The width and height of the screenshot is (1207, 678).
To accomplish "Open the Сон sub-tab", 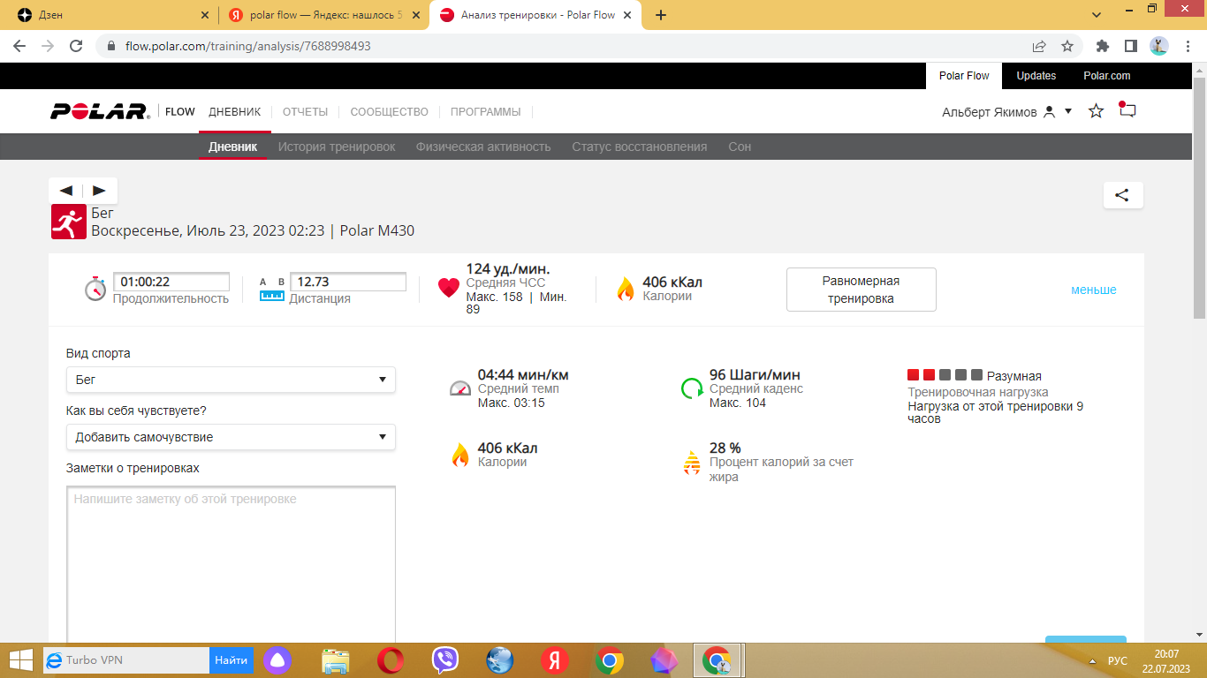I will click(x=740, y=147).
